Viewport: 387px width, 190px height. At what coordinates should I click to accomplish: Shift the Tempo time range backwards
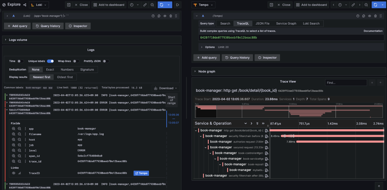(x=333, y=5)
